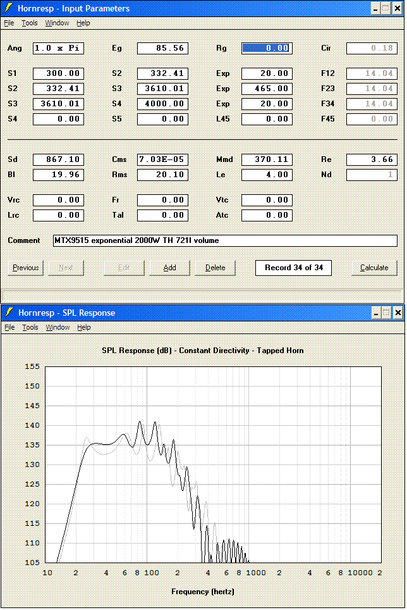Screen dimensions: 407x610
Task: Open Tools menu in Input Parameters window
Action: tap(30, 23)
